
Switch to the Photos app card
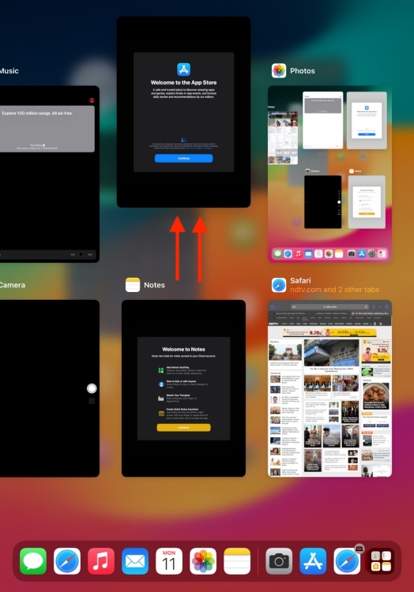tap(329, 174)
